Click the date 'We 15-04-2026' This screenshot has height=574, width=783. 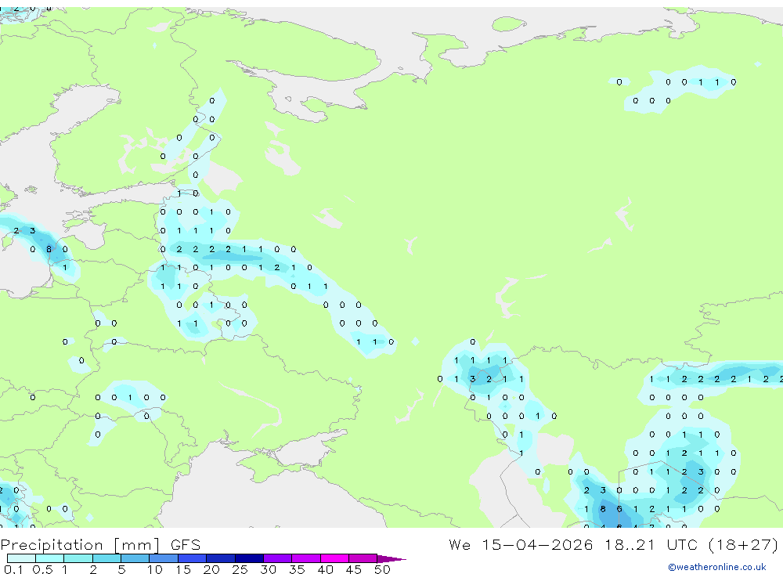pos(521,544)
